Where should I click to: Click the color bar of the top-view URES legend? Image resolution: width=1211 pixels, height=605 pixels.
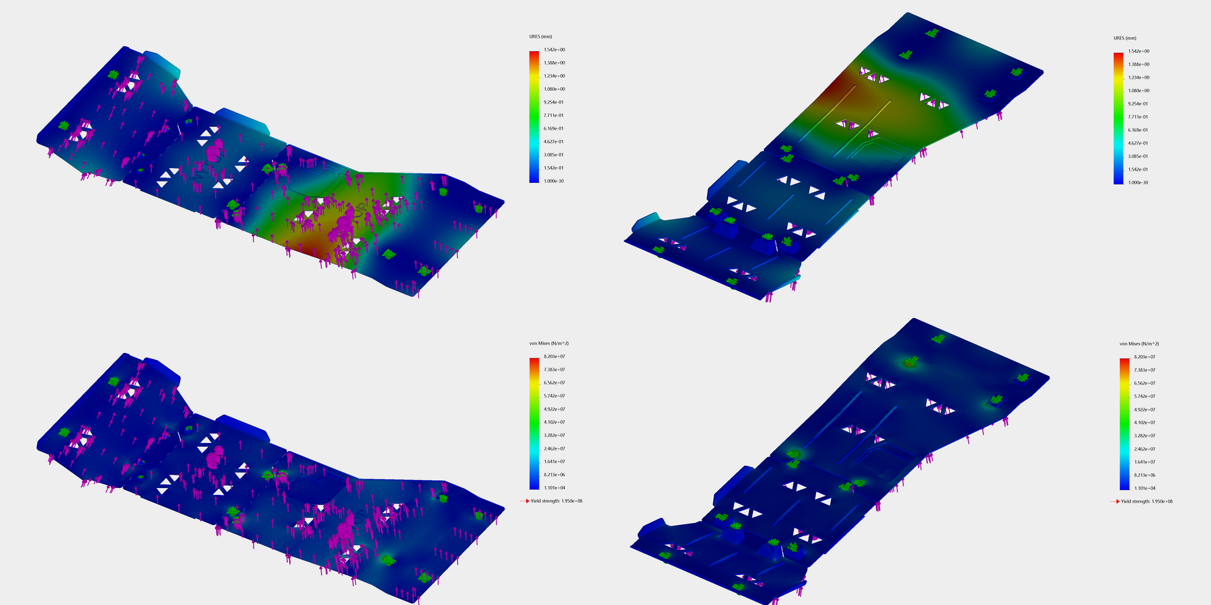coord(534,116)
